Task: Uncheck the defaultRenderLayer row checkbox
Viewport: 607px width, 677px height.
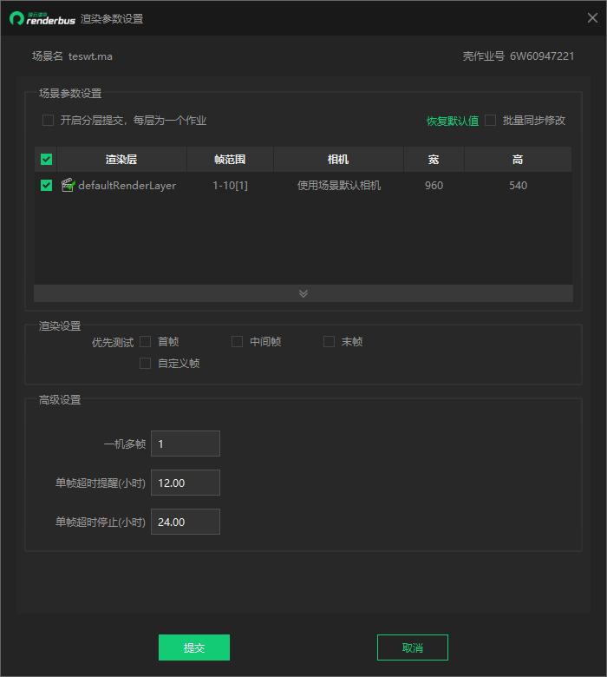Action: coord(46,185)
